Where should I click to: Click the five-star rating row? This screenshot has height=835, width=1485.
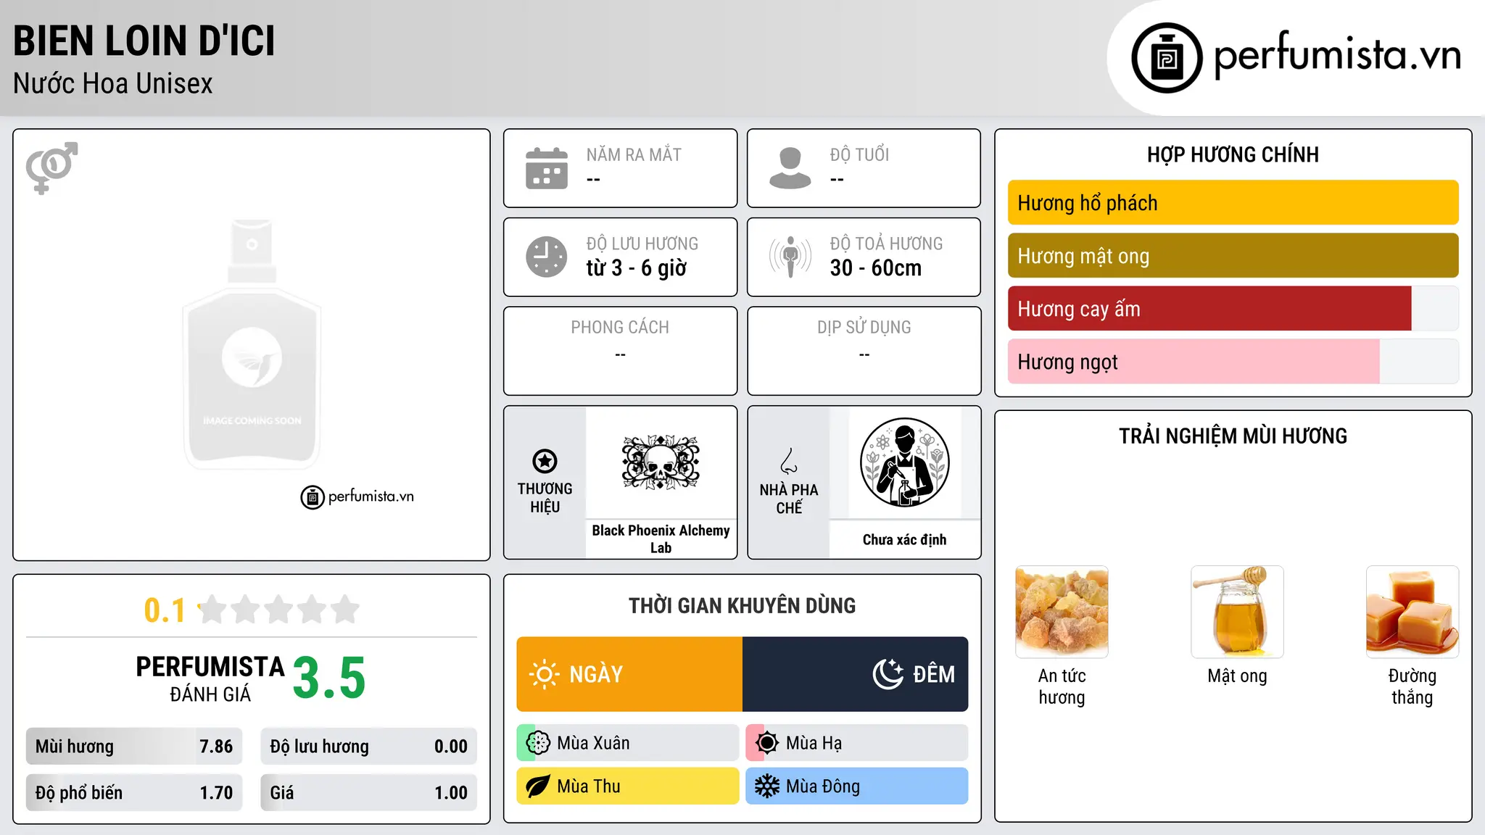279,610
